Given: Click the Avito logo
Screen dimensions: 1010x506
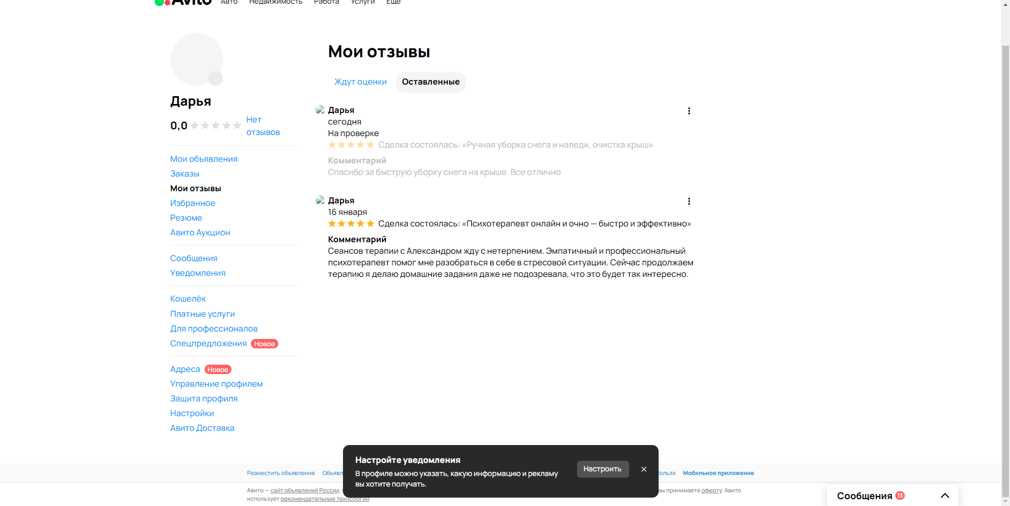Looking at the screenshot, I should click(x=183, y=2).
